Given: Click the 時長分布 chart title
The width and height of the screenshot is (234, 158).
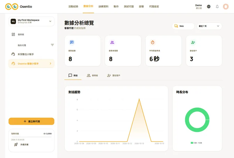Looking at the screenshot, I should pyautogui.click(x=182, y=92).
